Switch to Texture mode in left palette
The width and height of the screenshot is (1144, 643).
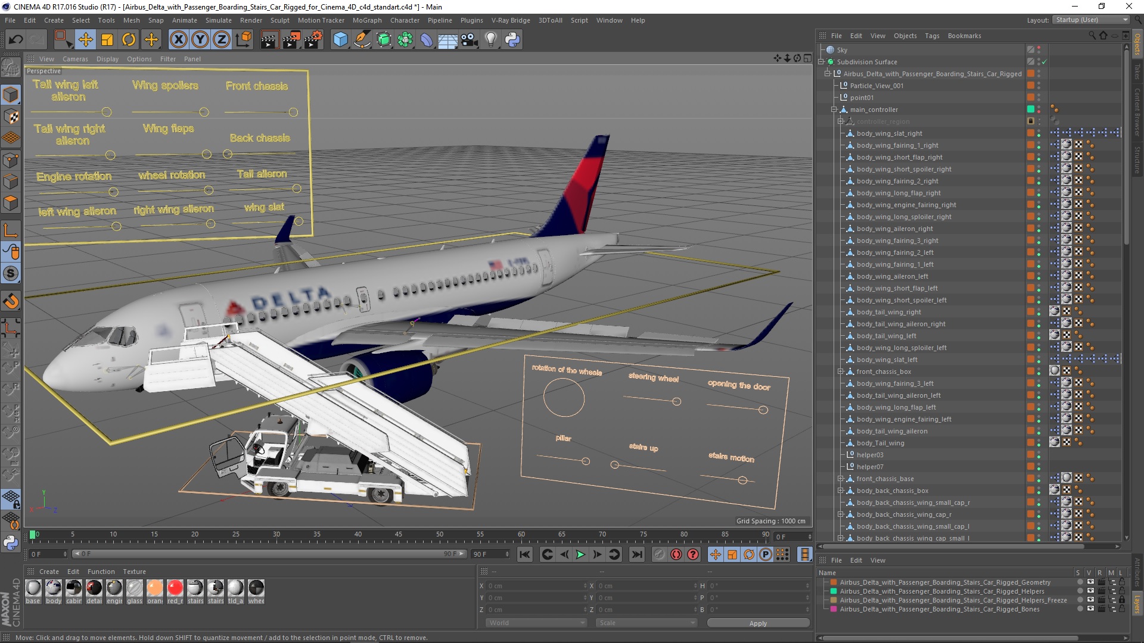[x=11, y=116]
